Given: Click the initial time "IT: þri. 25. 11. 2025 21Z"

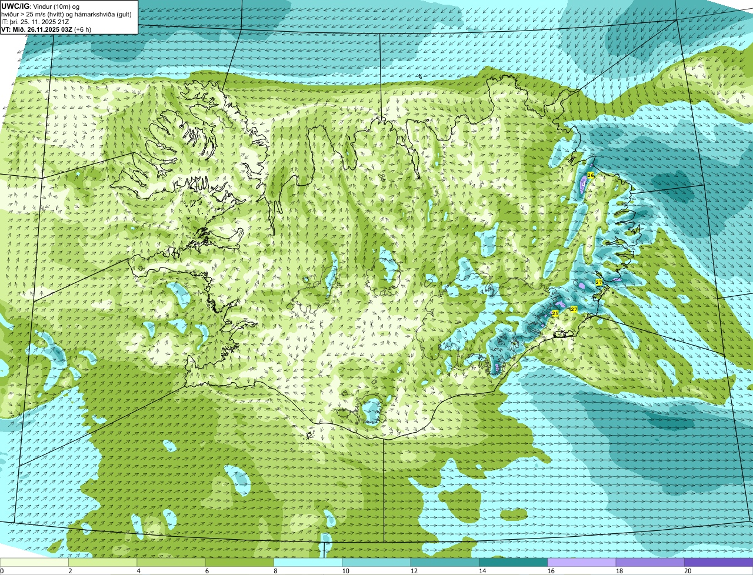Looking at the screenshot, I should pos(35,22).
